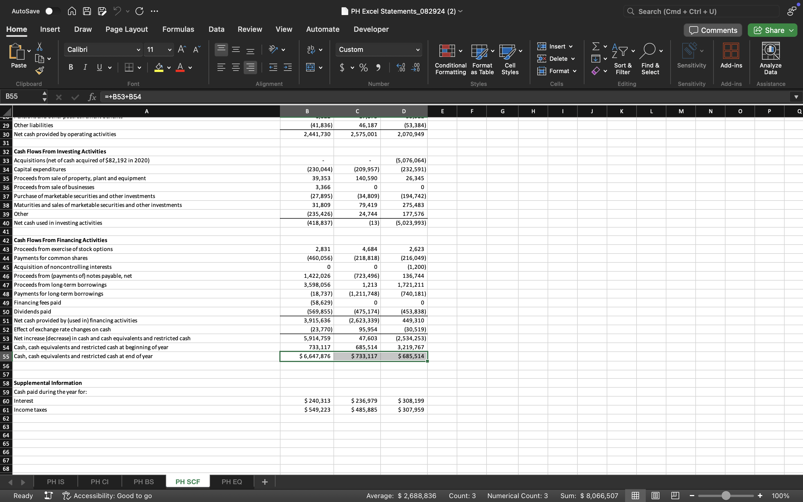Click the AutoSum sigma icon
The width and height of the screenshot is (803, 502).
click(596, 46)
